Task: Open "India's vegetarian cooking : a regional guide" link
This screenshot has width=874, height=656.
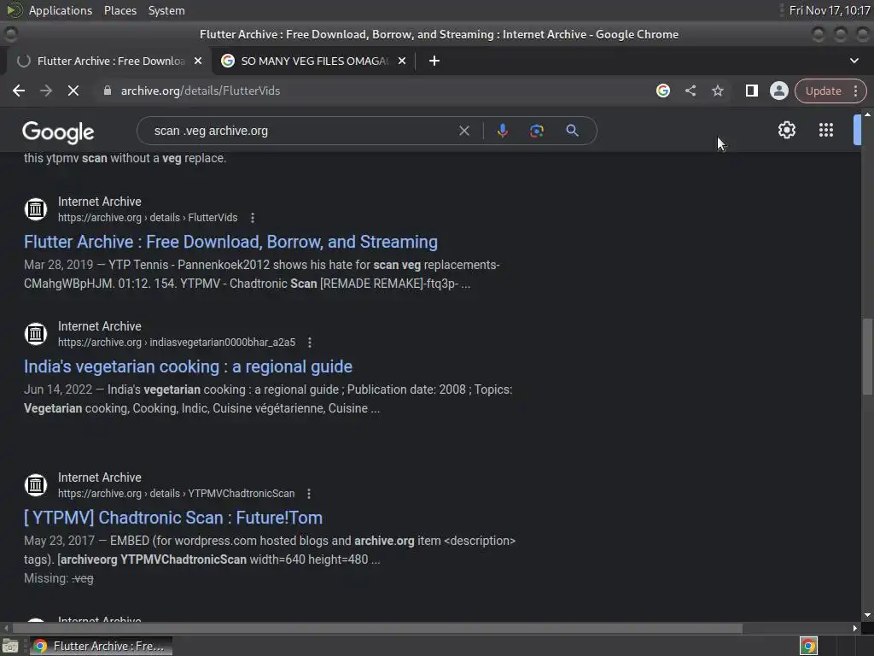Action: coord(188,367)
